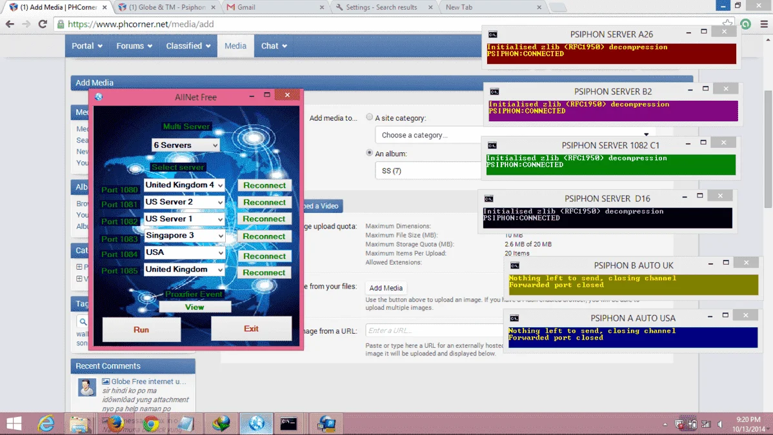Click PSIPHON SERVER D16 console icon

488,198
